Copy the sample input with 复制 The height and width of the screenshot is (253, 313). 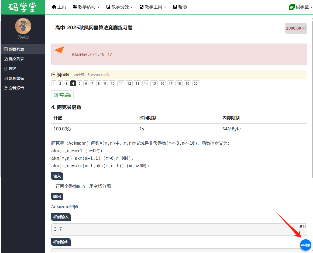302,227
